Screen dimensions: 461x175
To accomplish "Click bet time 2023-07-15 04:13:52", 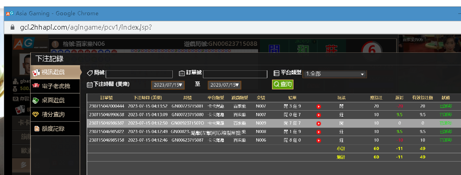I will click(148, 106).
